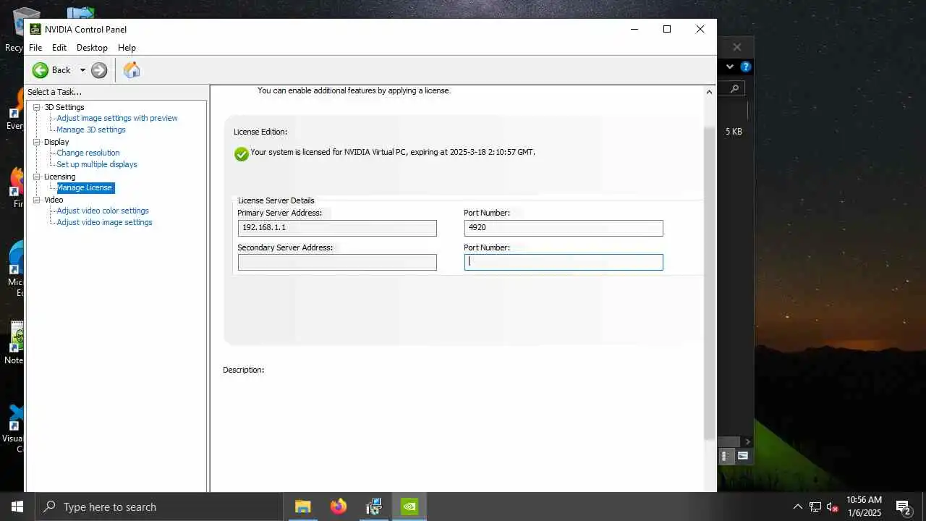
Task: Click the green license status checkmark icon
Action: [x=242, y=153]
